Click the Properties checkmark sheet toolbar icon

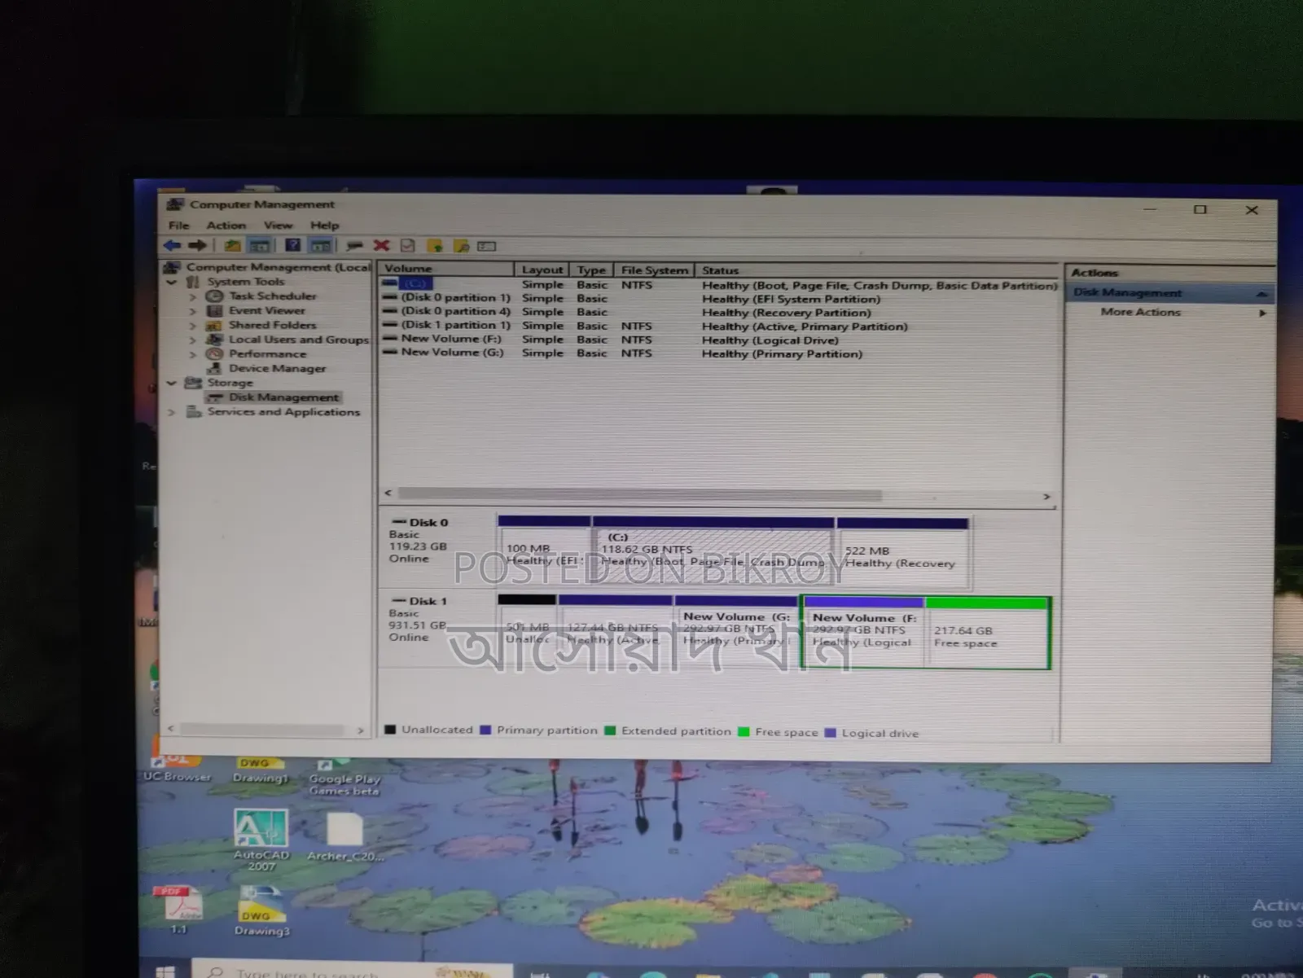click(x=408, y=245)
